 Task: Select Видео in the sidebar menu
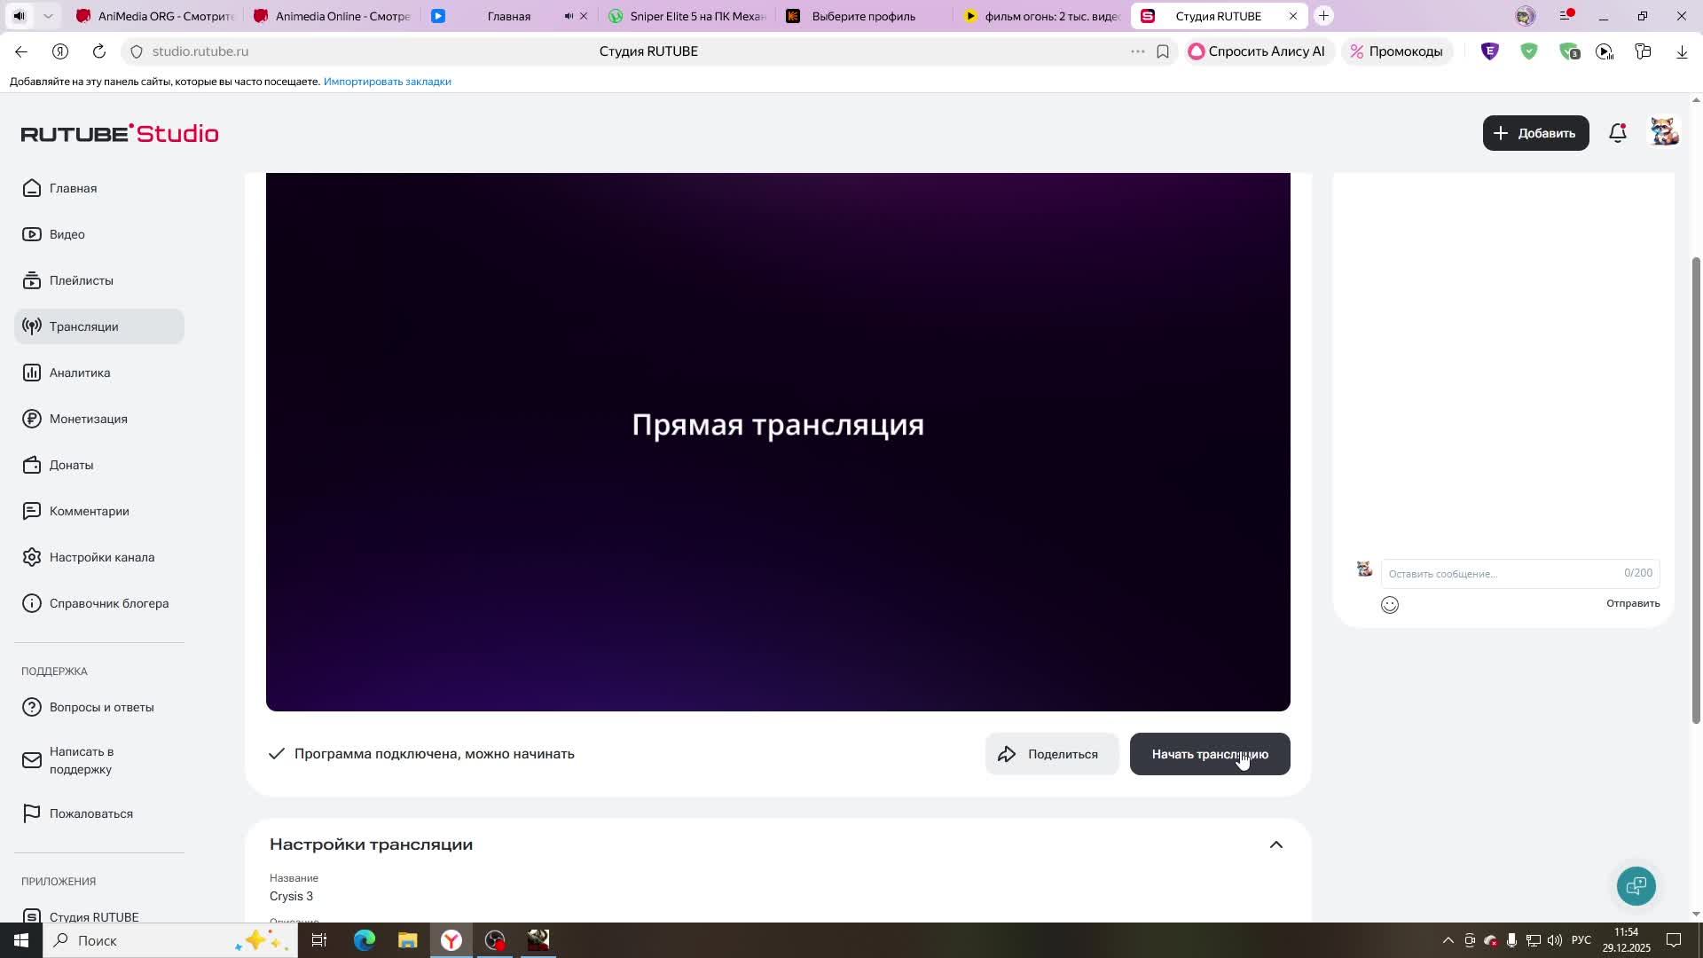[67, 234]
